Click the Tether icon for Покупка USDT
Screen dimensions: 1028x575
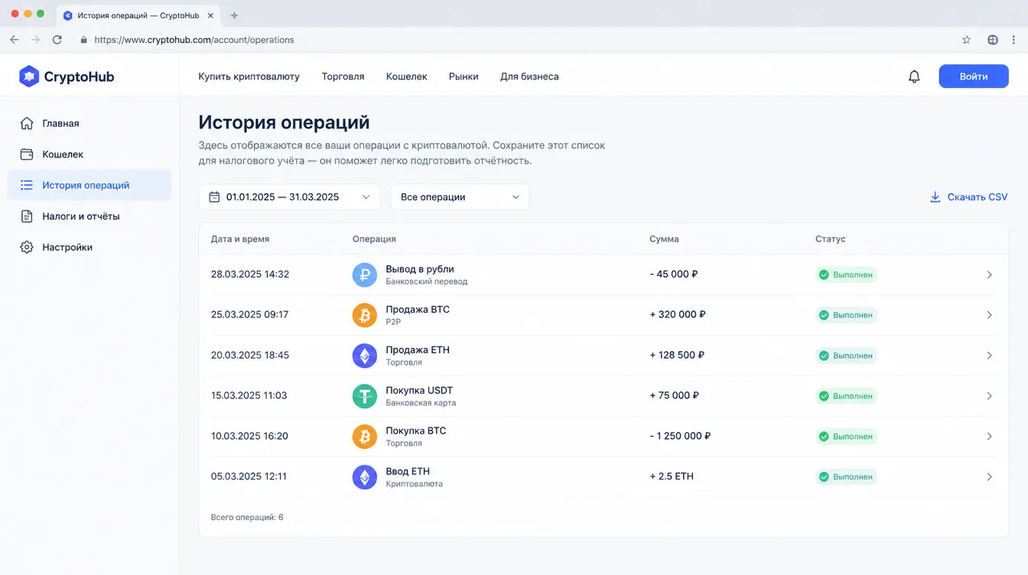(x=365, y=396)
